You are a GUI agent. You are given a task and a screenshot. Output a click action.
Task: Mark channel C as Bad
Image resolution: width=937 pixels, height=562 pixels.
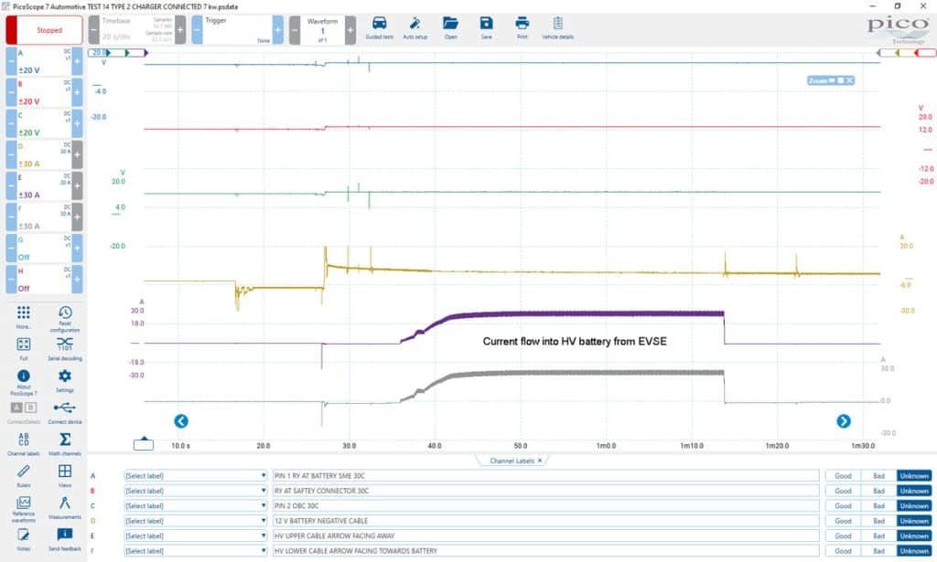coord(878,506)
